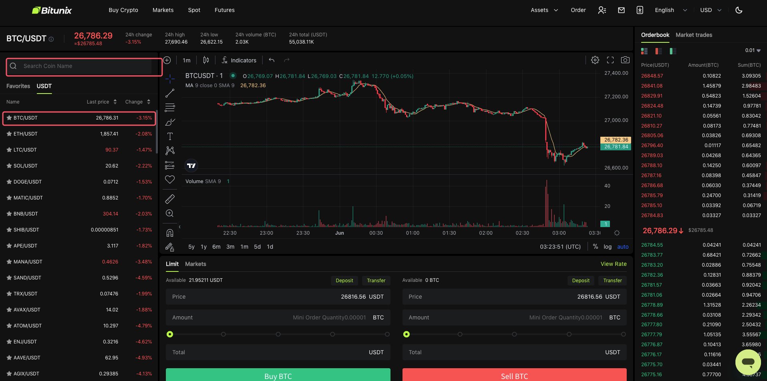Screen dimensions: 767x381
Task: Take a chart snapshot with camera icon
Action: 625,60
